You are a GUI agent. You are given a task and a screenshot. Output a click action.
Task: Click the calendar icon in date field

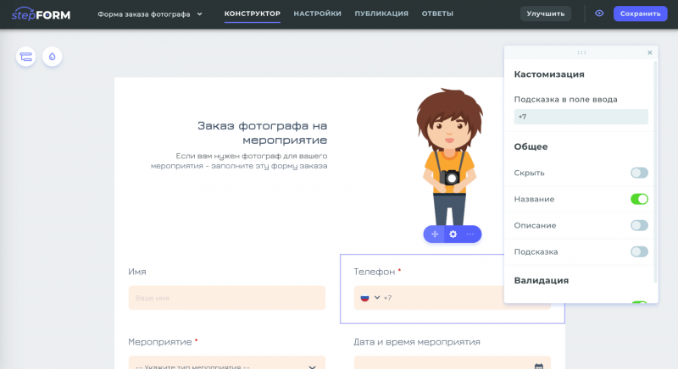click(538, 366)
